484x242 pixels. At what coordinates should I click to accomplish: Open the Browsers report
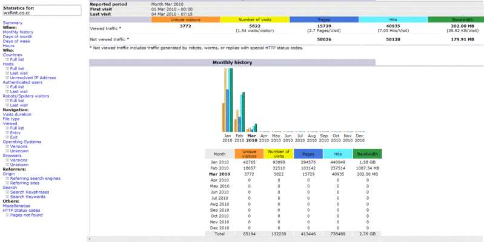click(x=11, y=155)
